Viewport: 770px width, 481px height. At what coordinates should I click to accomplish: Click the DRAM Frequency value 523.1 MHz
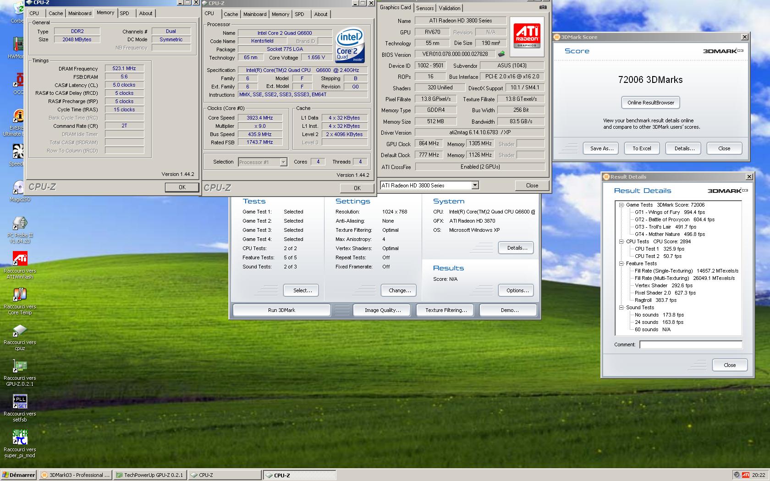point(124,68)
